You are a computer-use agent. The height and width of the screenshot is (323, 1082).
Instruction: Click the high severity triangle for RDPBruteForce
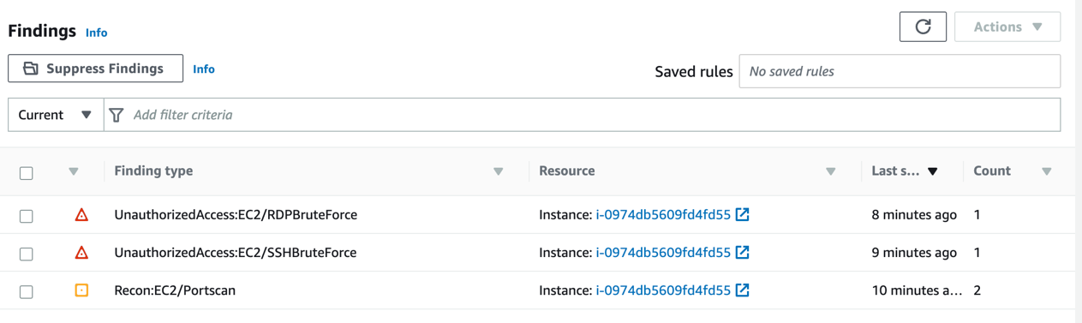81,215
